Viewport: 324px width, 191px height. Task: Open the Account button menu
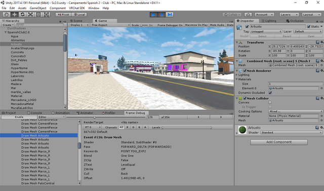[264, 15]
